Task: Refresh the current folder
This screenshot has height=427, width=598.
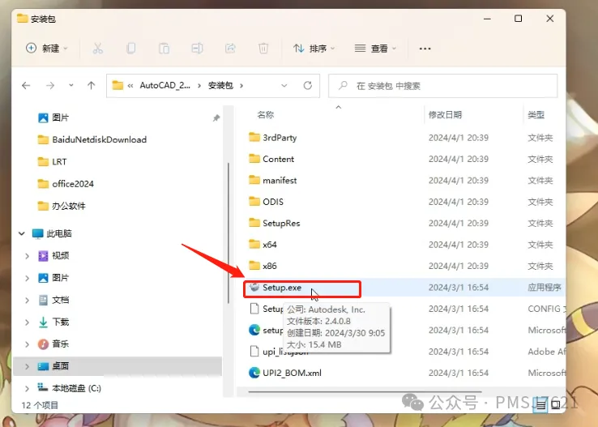Action: 308,85
